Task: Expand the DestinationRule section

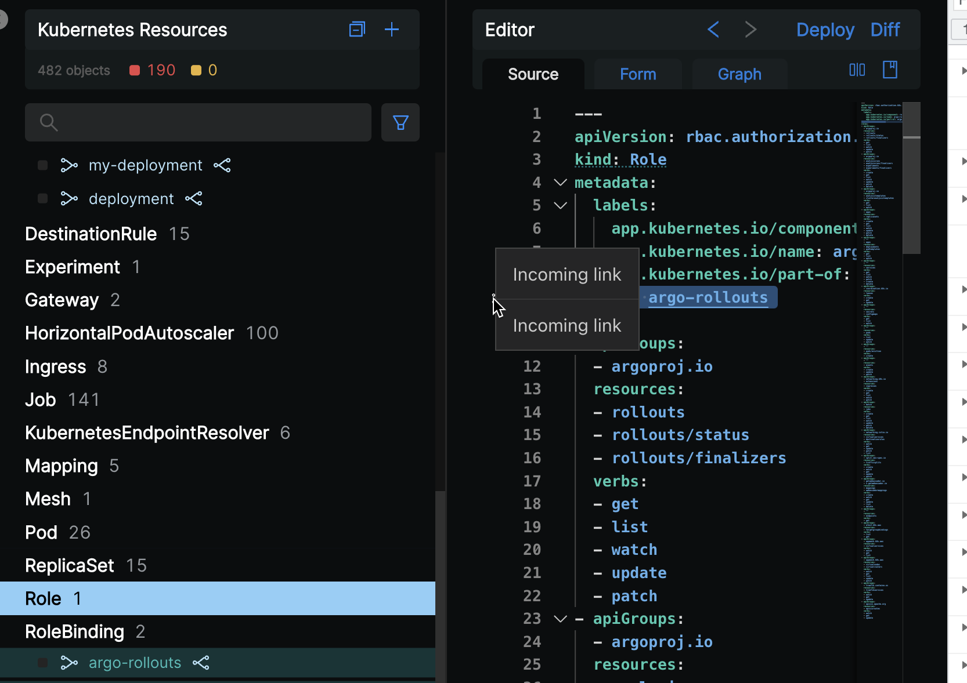Action: (91, 234)
